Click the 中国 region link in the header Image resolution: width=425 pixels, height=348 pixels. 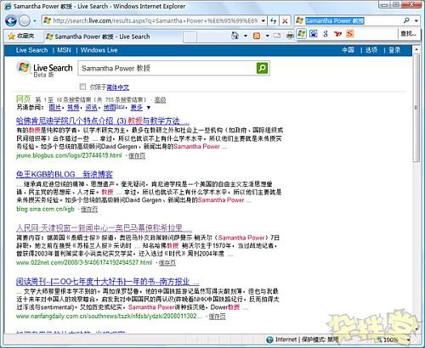click(348, 50)
